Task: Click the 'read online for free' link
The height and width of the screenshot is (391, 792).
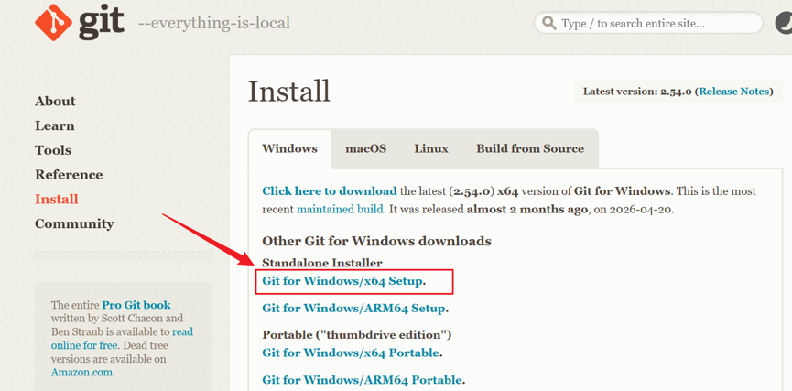Action: click(122, 339)
